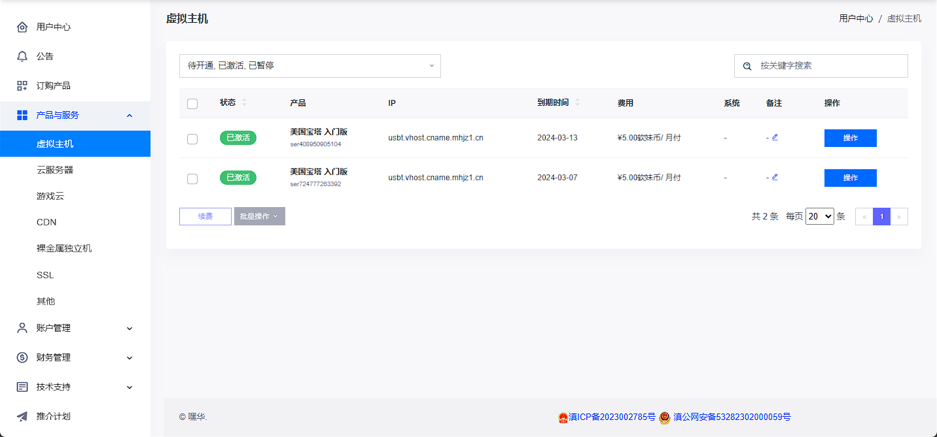Image resolution: width=937 pixels, height=437 pixels.
Task: Click the pencil icon to edit second row's 备注
Action: click(775, 176)
